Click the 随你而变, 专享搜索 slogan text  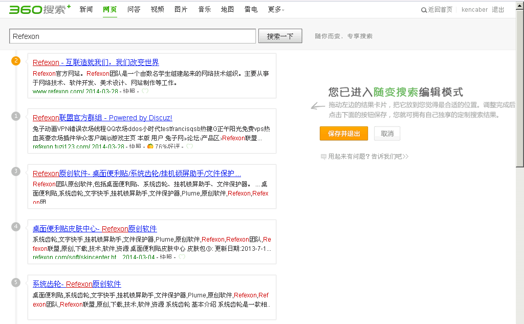[343, 36]
